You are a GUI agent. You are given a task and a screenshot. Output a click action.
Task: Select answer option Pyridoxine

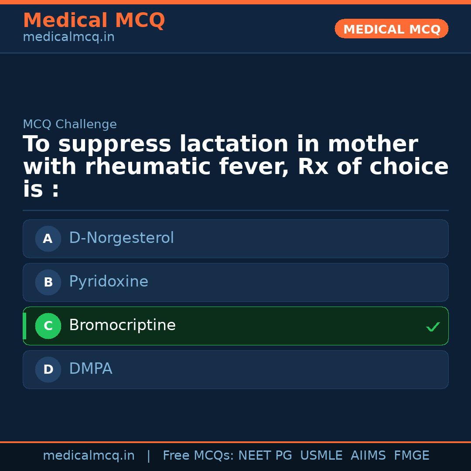tap(108, 282)
